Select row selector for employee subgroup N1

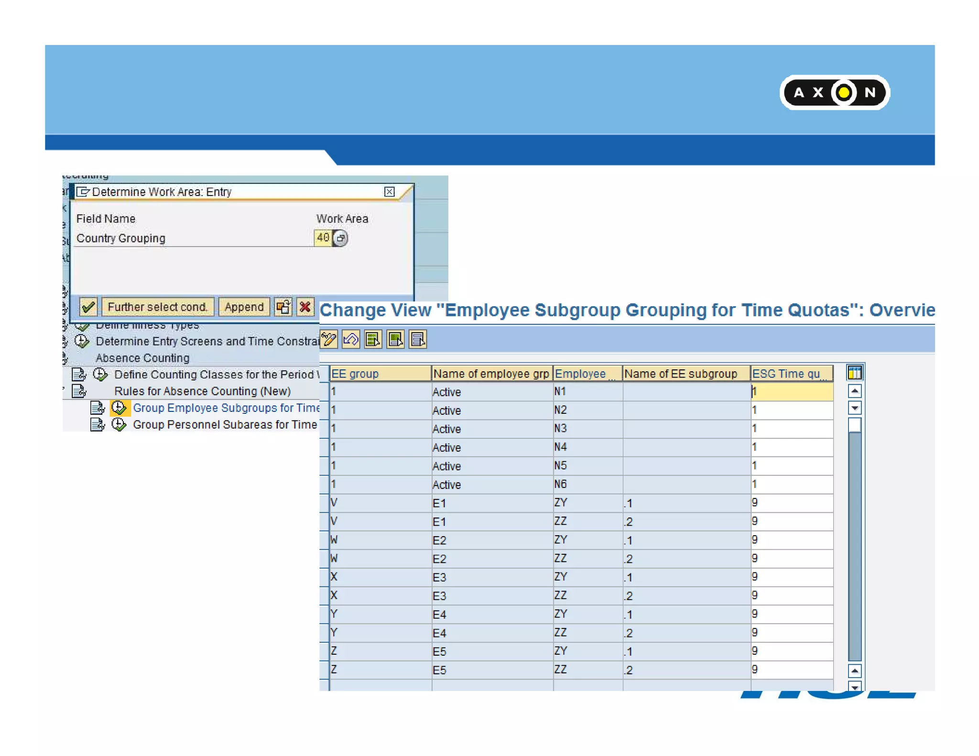(325, 392)
